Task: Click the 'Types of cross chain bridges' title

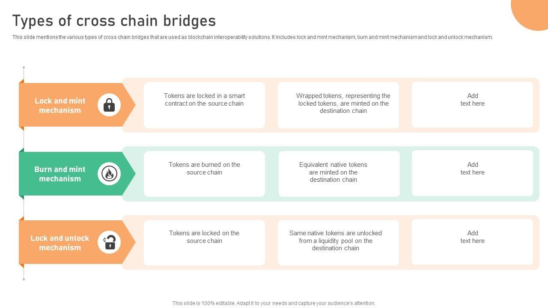Action: (x=114, y=21)
